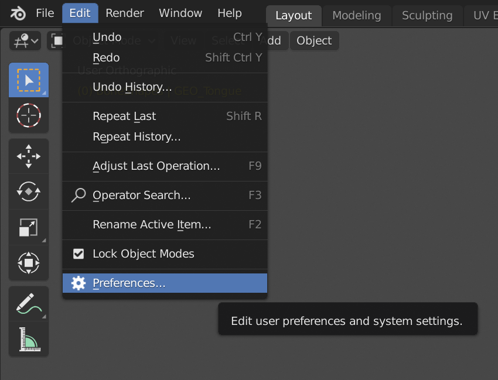Toggle Lock Object Modes checkbox
This screenshot has height=380, width=498.
tap(78, 254)
